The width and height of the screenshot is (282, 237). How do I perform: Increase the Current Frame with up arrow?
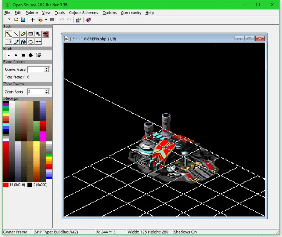click(47, 68)
